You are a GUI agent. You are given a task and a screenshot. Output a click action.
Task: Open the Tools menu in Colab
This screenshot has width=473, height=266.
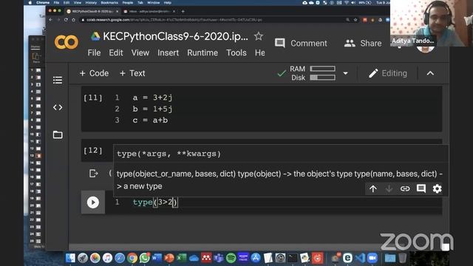pyautogui.click(x=236, y=52)
